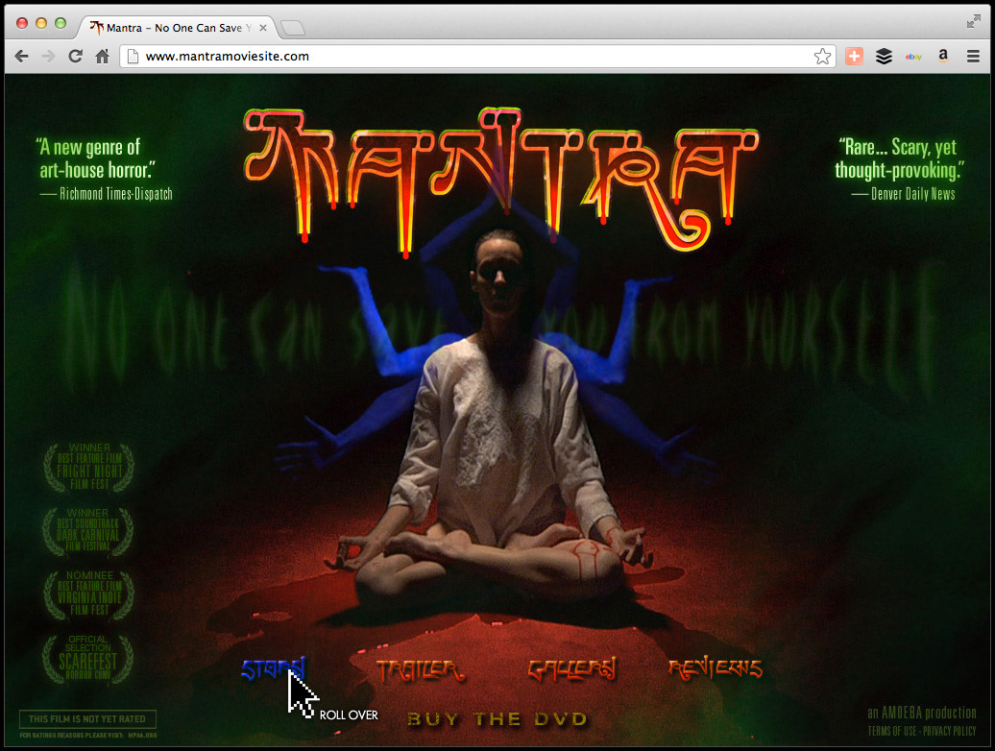Reload the page with the refresh icon
995x751 pixels.
75,56
